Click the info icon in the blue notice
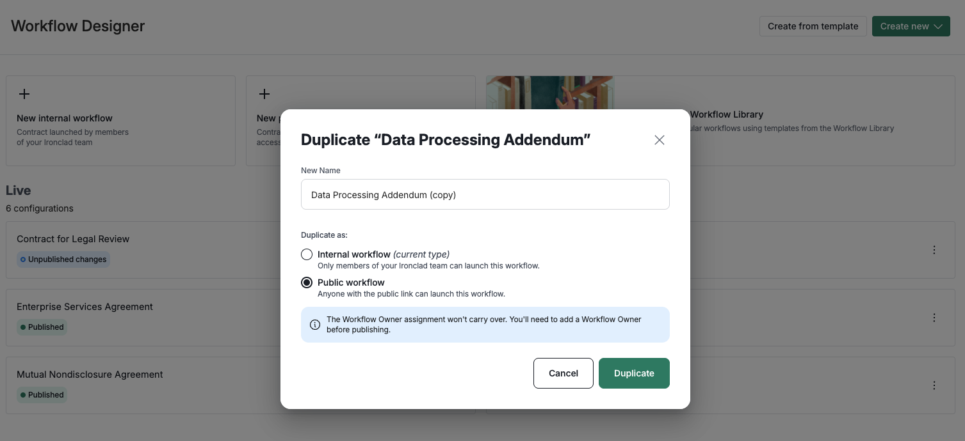Screen dimensions: 965x441 [315, 325]
